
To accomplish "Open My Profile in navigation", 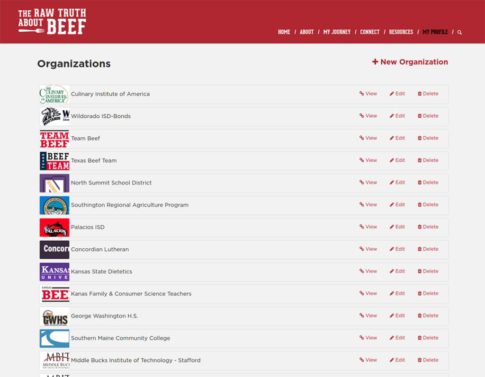I will point(435,32).
